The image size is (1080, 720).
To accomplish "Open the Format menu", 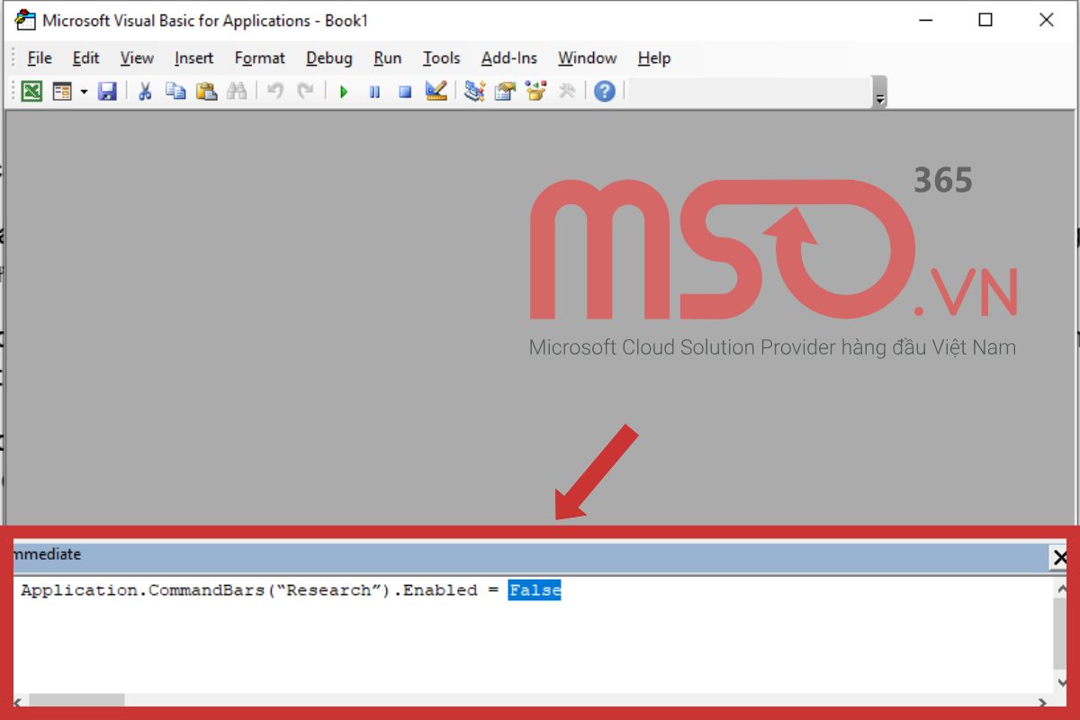I will click(x=259, y=58).
